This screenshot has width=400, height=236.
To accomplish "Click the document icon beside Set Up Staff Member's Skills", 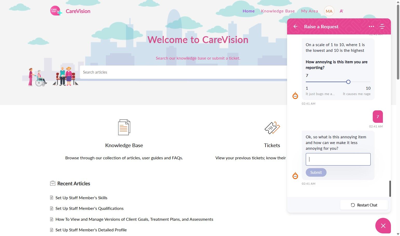I will (x=51, y=198).
